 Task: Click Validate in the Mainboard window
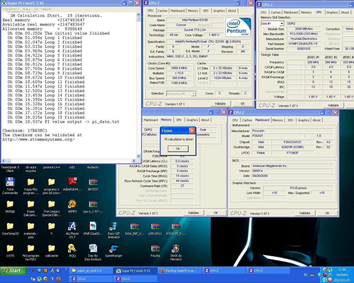click(x=305, y=213)
